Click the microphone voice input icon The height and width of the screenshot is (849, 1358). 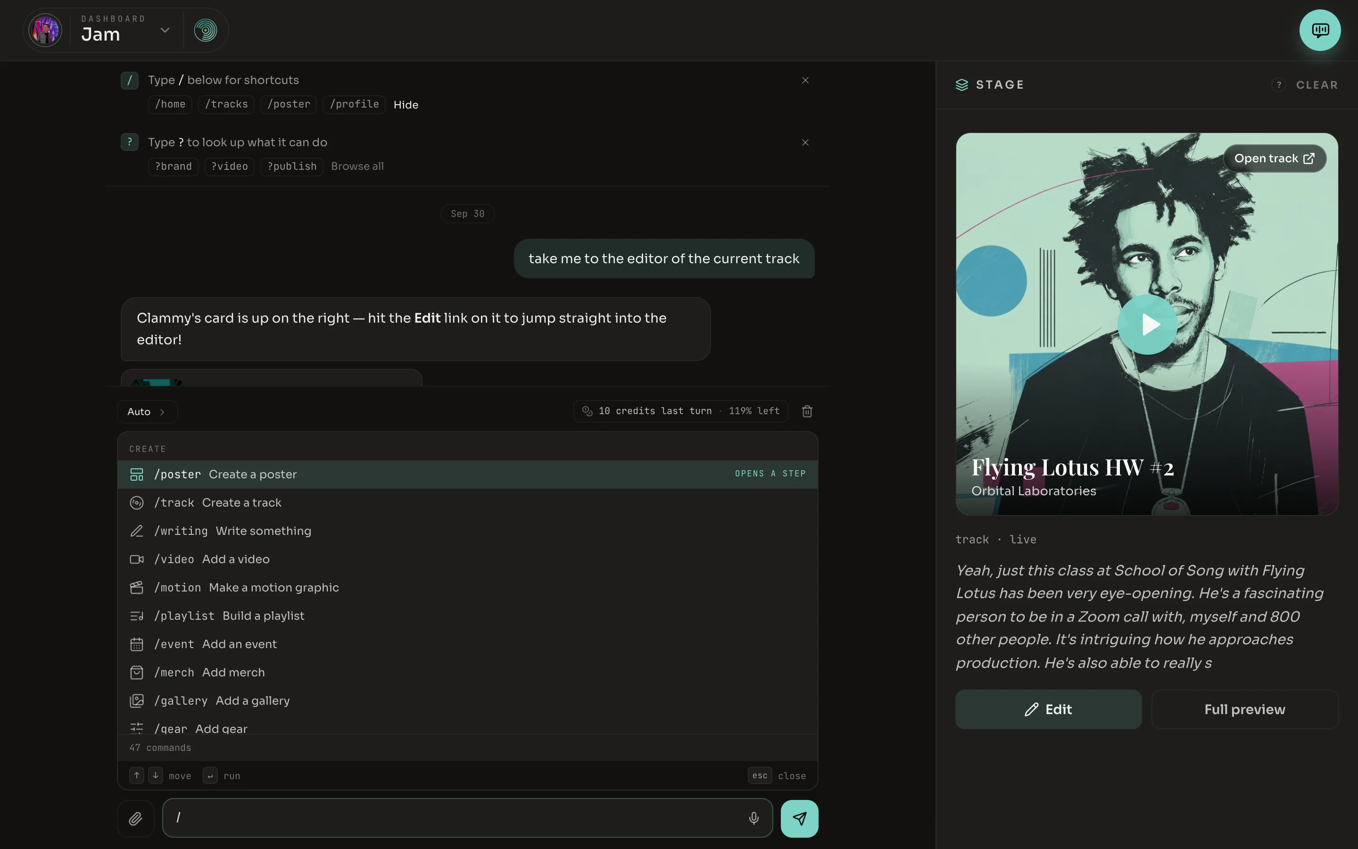tap(754, 818)
